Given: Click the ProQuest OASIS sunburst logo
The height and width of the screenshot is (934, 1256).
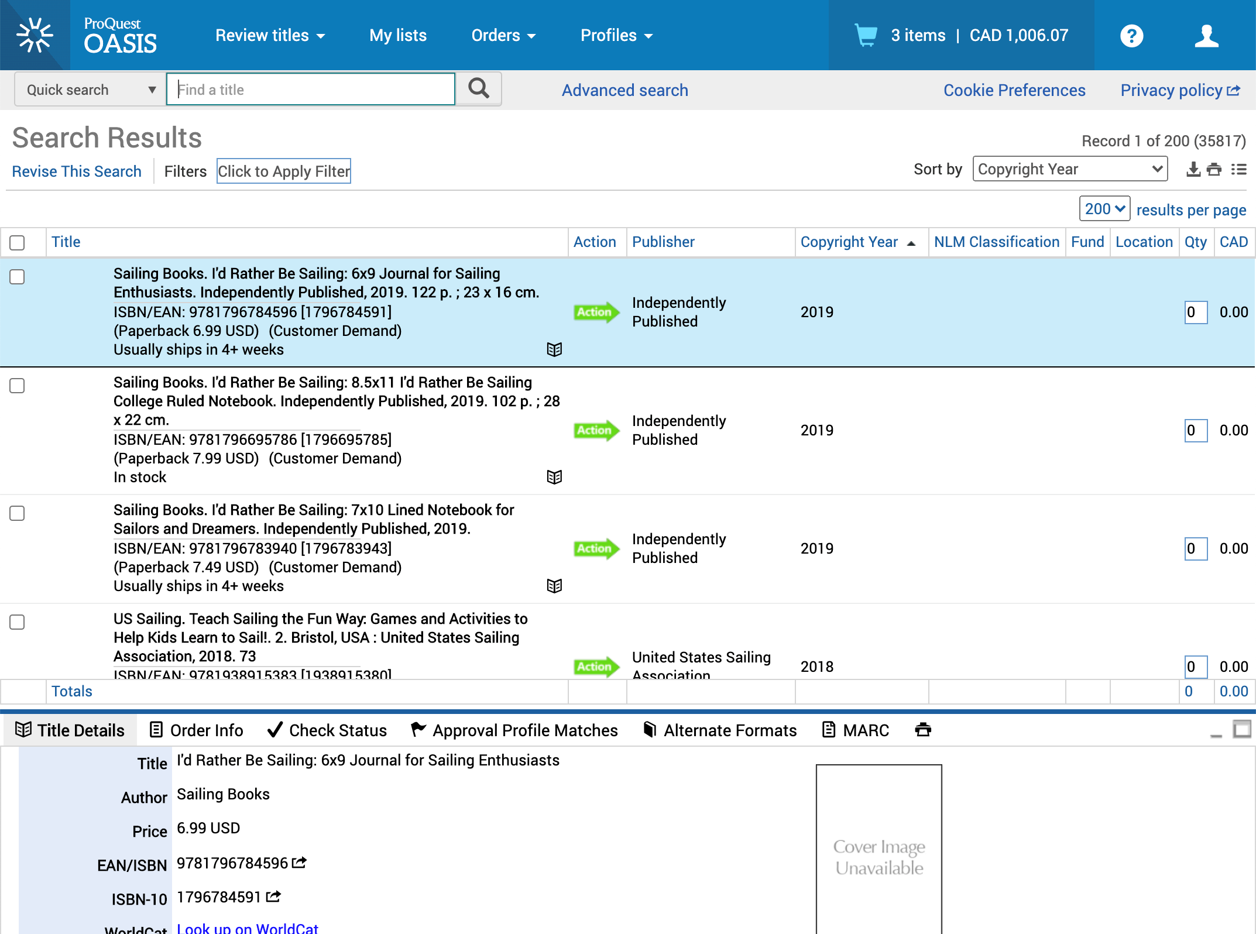Looking at the screenshot, I should (35, 35).
